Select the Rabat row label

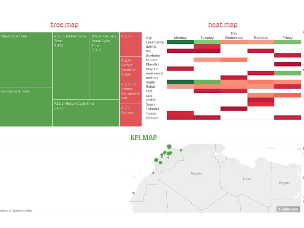click(151, 87)
